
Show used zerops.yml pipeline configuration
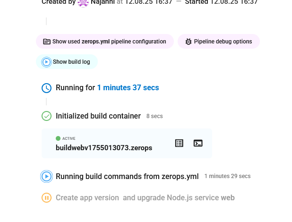click(x=103, y=42)
